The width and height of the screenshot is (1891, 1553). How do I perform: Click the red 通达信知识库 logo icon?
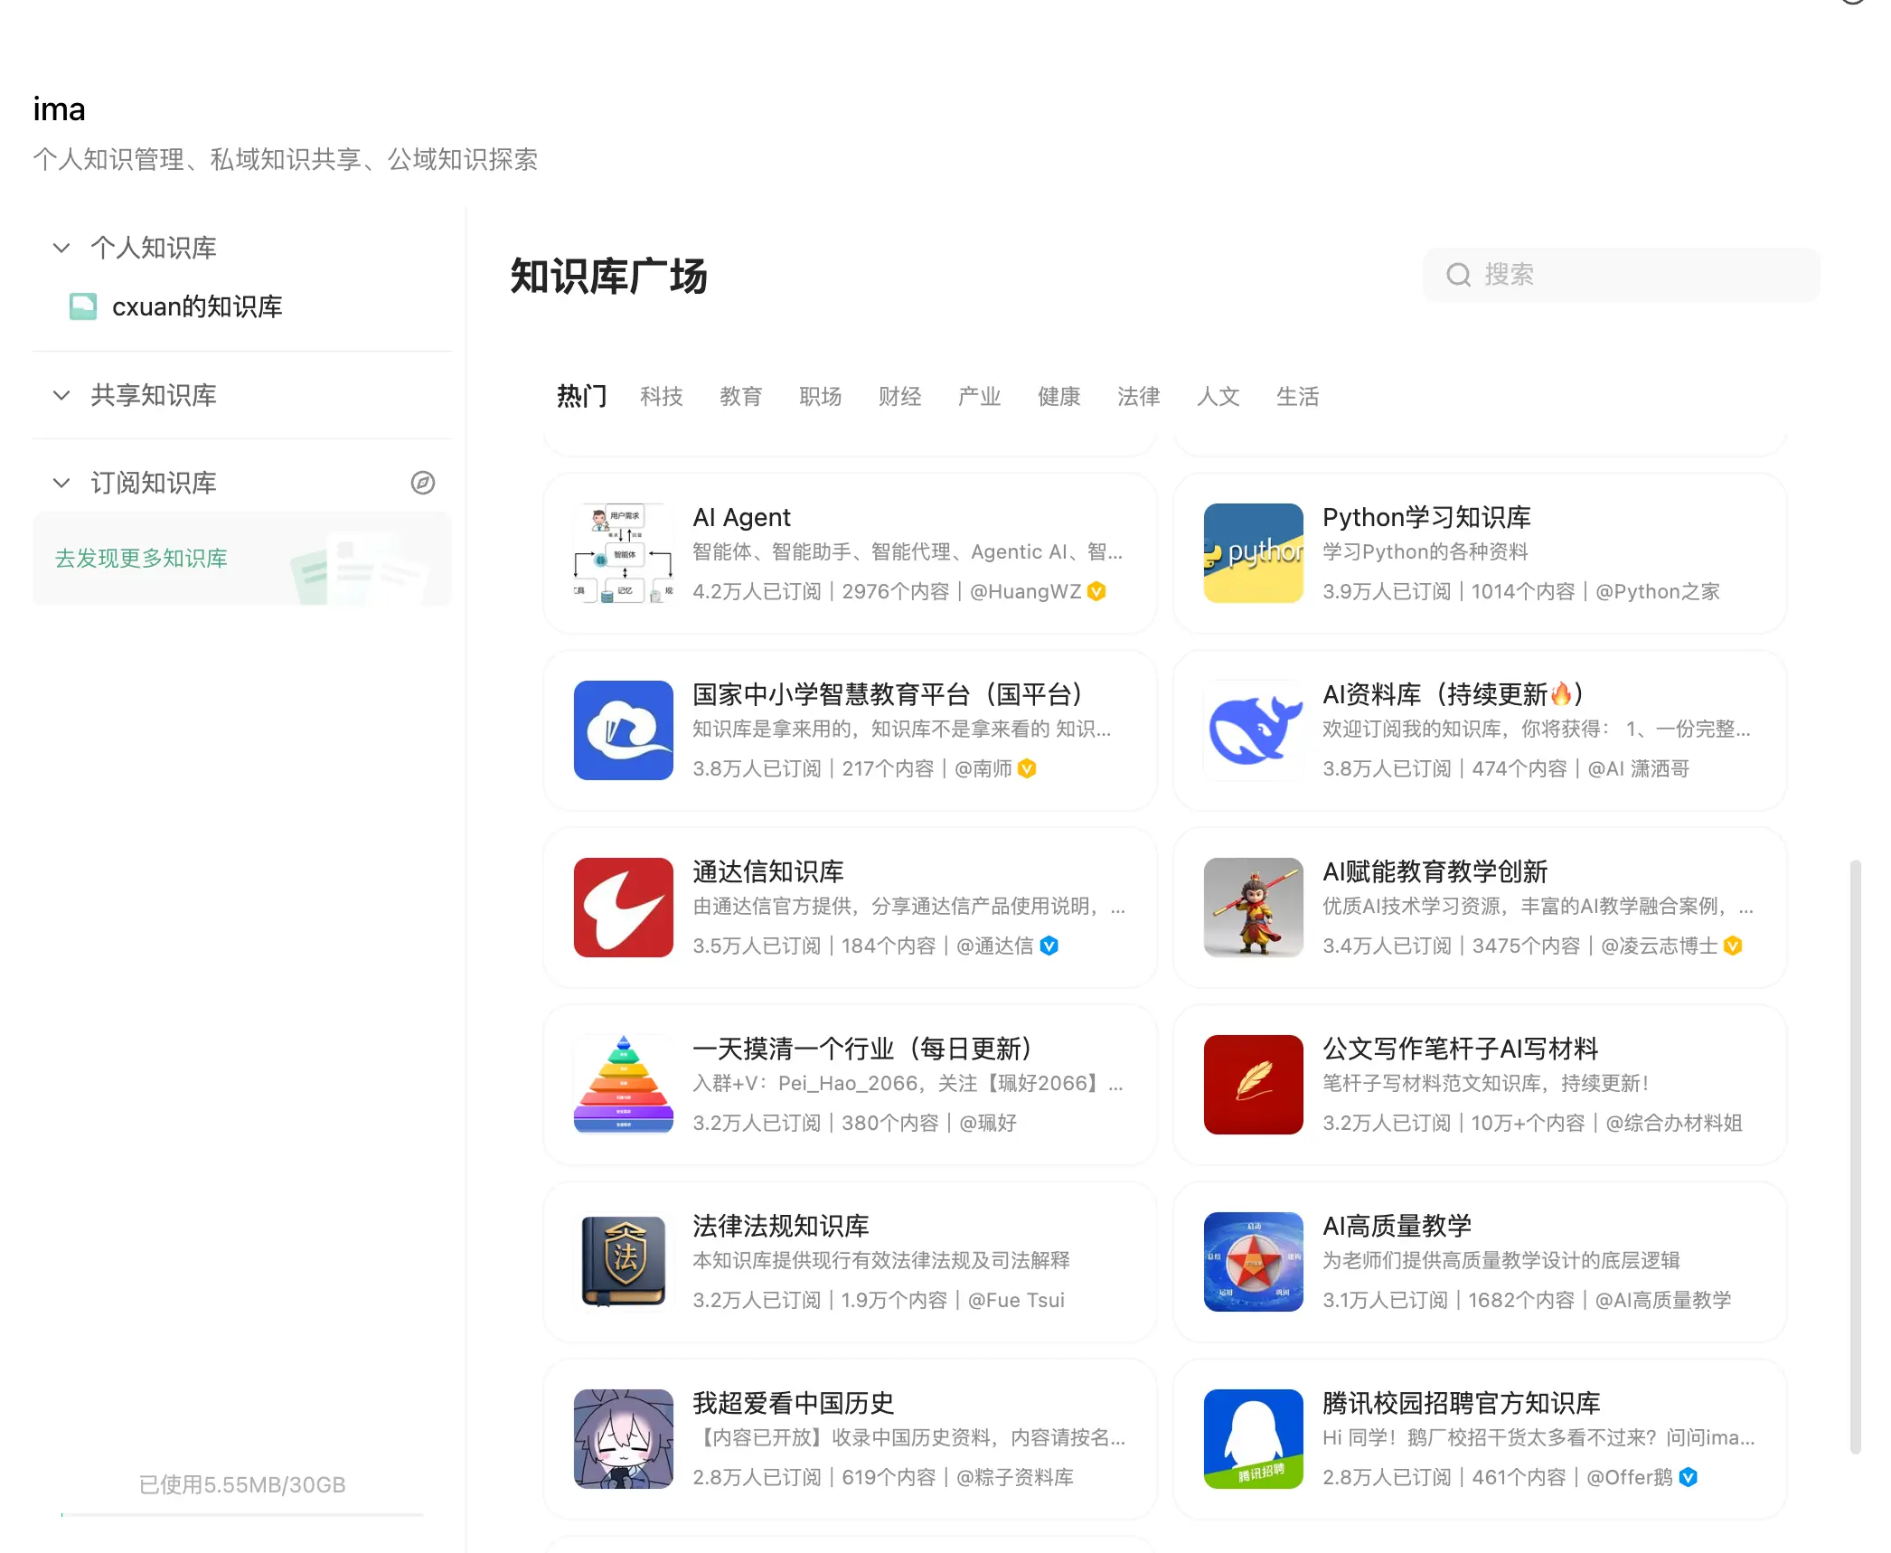(x=624, y=908)
